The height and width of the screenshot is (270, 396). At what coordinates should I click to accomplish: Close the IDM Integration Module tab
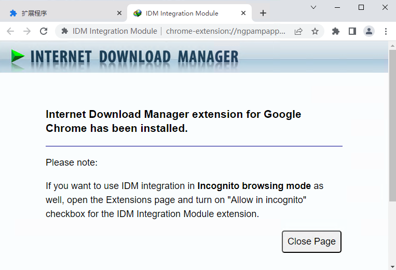[x=243, y=13]
